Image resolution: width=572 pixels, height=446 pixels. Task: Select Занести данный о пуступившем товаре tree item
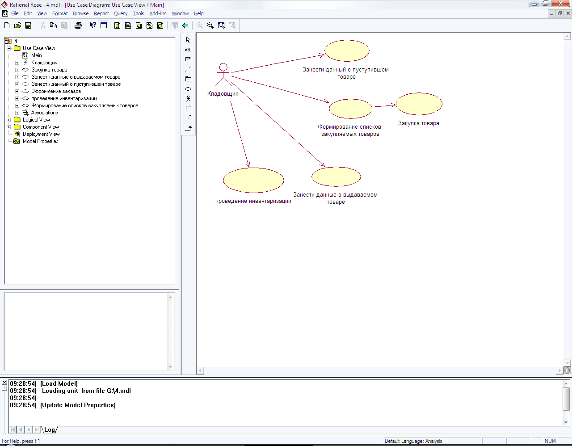click(x=76, y=84)
